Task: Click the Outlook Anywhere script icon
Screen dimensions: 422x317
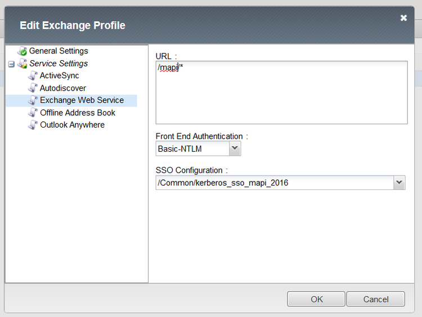Action: (x=33, y=125)
